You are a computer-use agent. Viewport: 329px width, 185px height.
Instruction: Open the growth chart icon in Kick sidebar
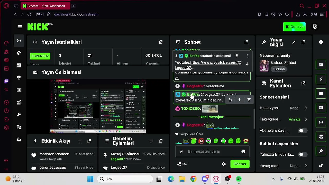click(19, 102)
